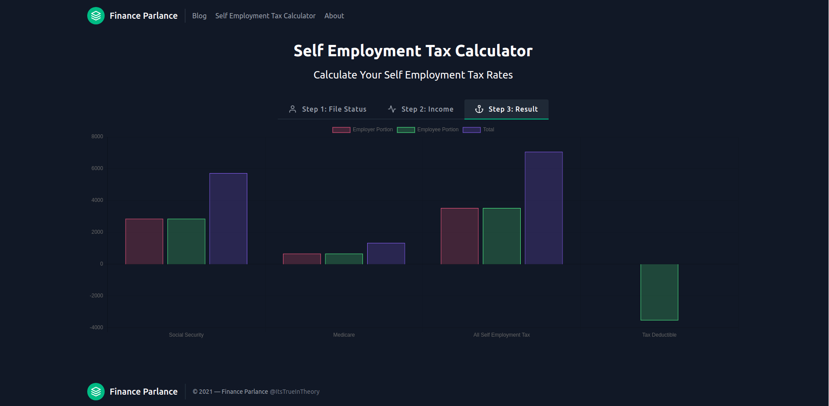Go to the About page

click(334, 16)
